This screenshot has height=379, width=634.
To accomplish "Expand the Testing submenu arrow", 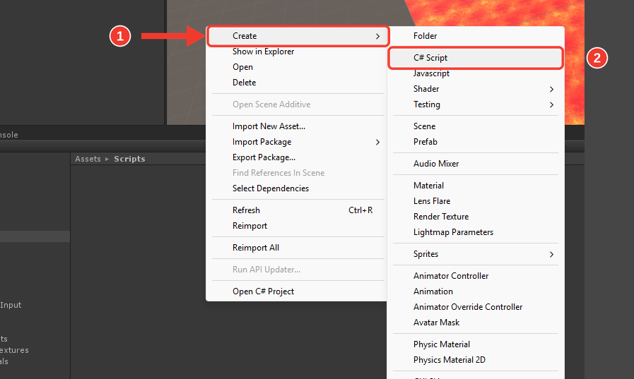I will point(551,105).
